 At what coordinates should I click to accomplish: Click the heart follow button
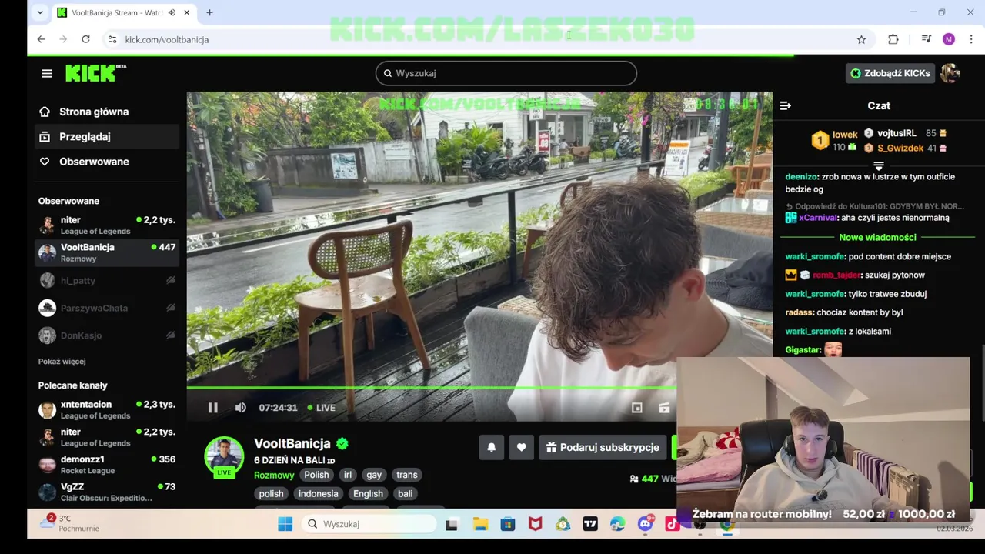click(x=521, y=447)
